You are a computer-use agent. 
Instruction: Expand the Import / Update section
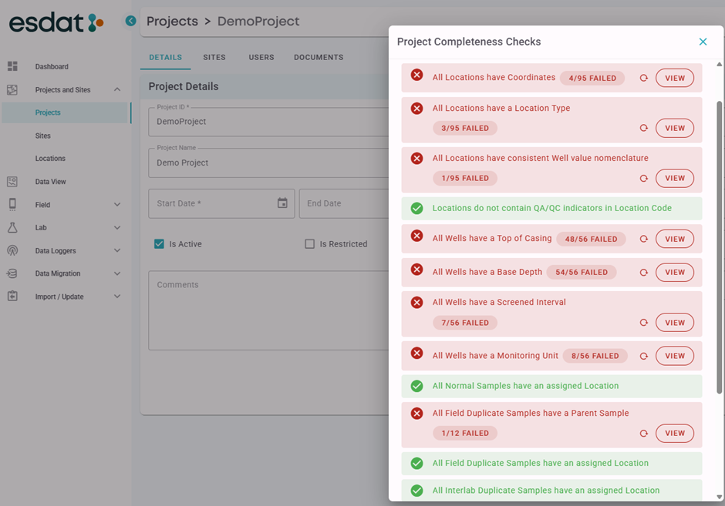tap(117, 297)
